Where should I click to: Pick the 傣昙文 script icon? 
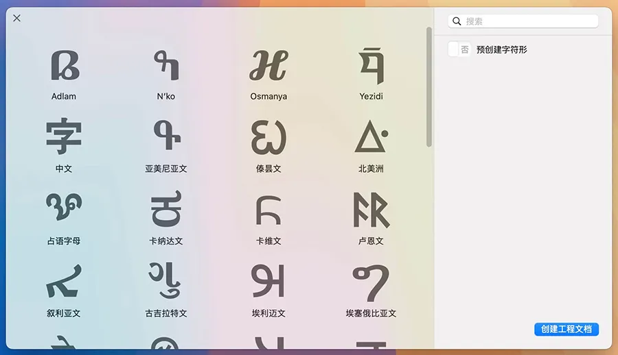(x=268, y=138)
